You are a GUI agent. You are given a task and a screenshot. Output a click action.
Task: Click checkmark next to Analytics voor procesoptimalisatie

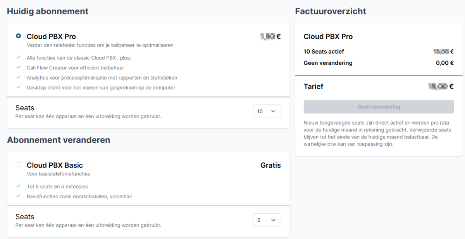(x=18, y=77)
